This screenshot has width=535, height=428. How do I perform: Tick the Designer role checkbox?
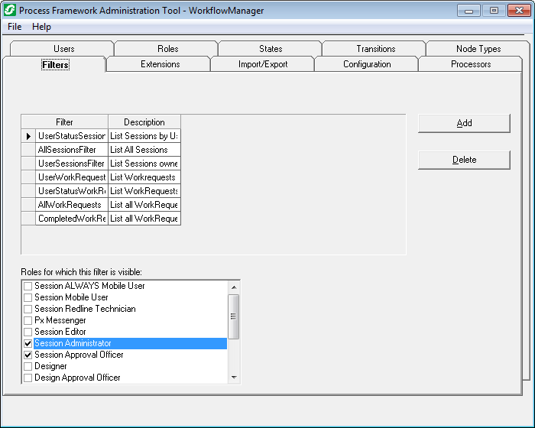[x=28, y=367]
